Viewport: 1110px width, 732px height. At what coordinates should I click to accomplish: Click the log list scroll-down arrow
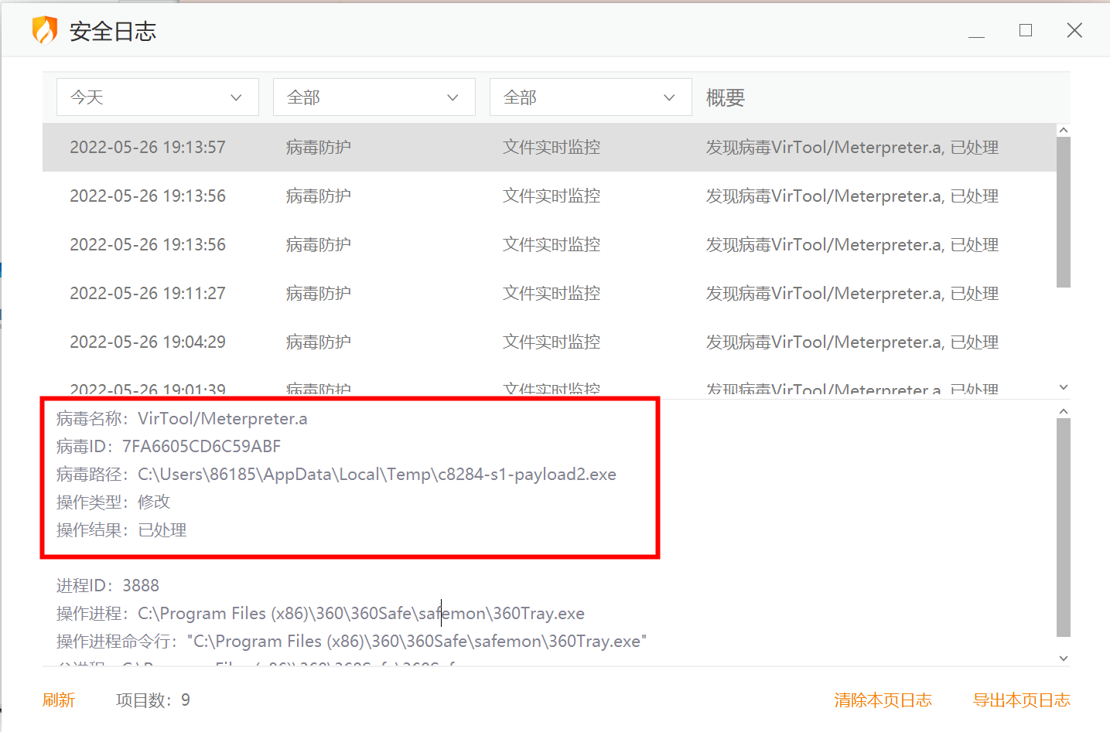click(1064, 387)
